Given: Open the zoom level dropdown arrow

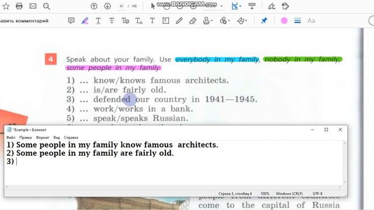Looking at the screenshot, I should pyautogui.click(x=221, y=6).
